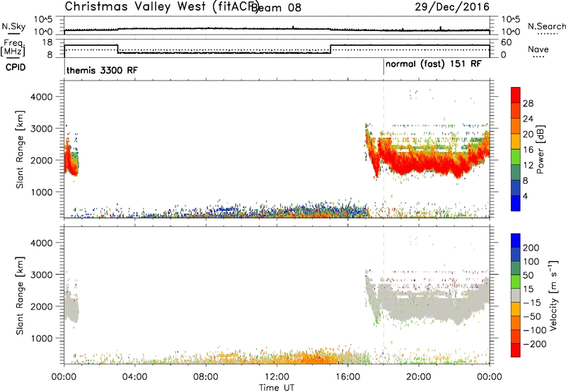Click the power panel's 'Slant Range [km]' axis title
566x392 pixels.
click(x=20, y=149)
